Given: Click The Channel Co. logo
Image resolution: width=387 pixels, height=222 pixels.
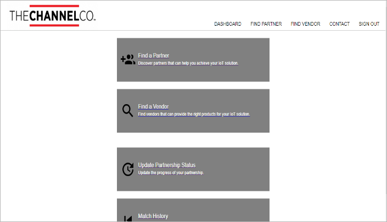Looking at the screenshot, I should (53, 15).
